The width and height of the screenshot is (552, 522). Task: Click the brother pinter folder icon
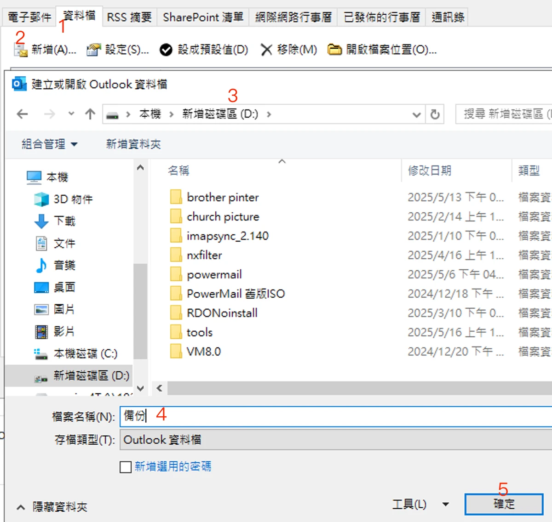pyautogui.click(x=176, y=197)
